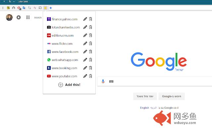Delete the www.flickr.com entry
The height and width of the screenshot is (133, 212).
click(90, 44)
